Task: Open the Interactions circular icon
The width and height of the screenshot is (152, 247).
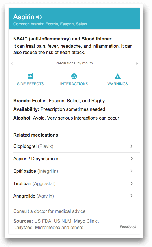Action: click(x=74, y=76)
